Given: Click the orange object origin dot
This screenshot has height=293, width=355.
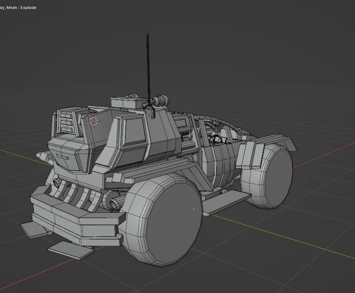Looking at the screenshot, I should pos(193,209).
